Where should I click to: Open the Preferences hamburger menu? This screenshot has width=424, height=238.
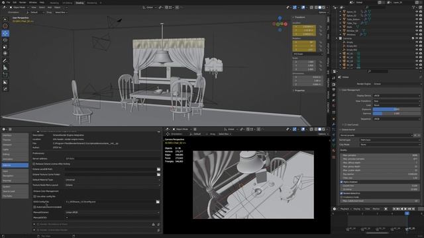11,130
